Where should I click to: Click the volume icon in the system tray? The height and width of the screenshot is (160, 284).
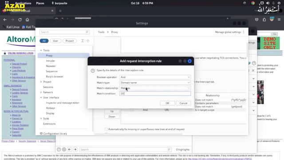(268, 3)
